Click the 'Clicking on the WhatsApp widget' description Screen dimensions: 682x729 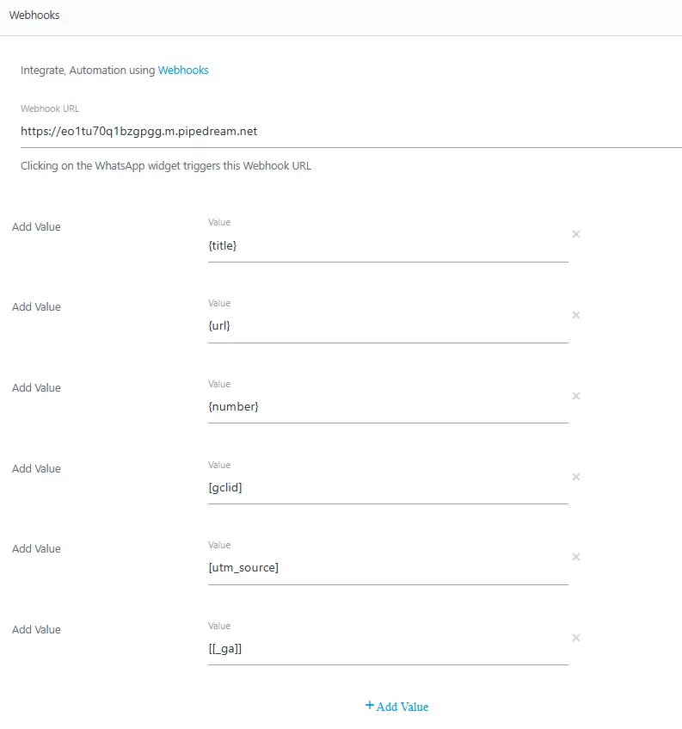pyautogui.click(x=166, y=166)
